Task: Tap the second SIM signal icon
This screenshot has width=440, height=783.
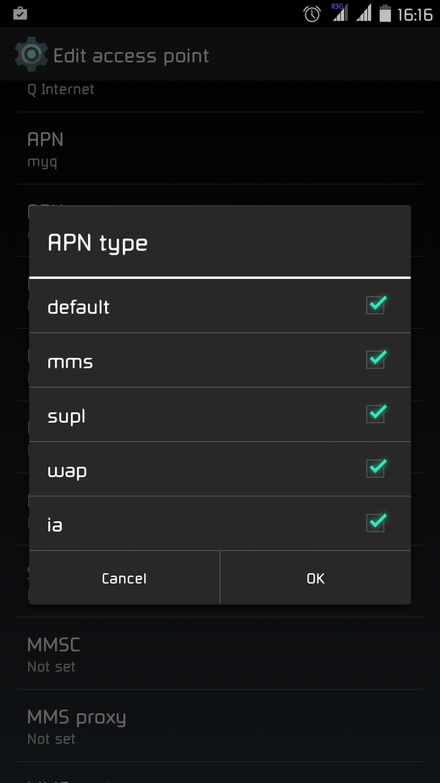Action: click(x=364, y=13)
